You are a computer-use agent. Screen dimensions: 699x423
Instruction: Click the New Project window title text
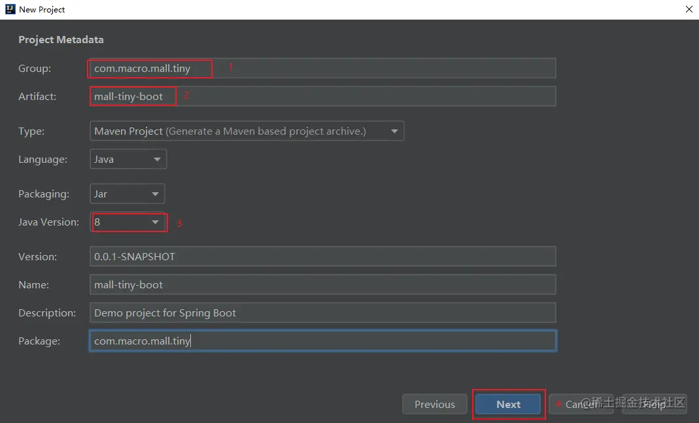coord(42,9)
